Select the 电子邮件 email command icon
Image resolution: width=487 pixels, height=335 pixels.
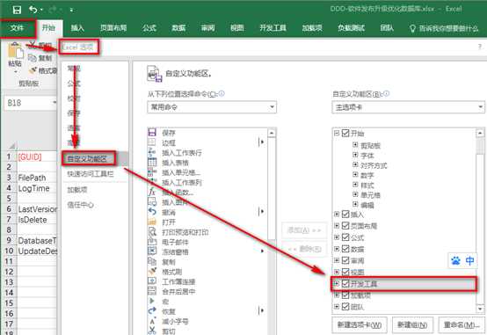tap(152, 242)
